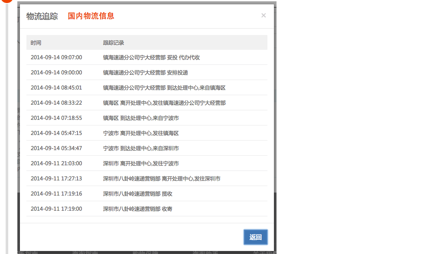423x254 pixels.
Task: Switch to the 国内物流信息 tab
Action: click(91, 16)
